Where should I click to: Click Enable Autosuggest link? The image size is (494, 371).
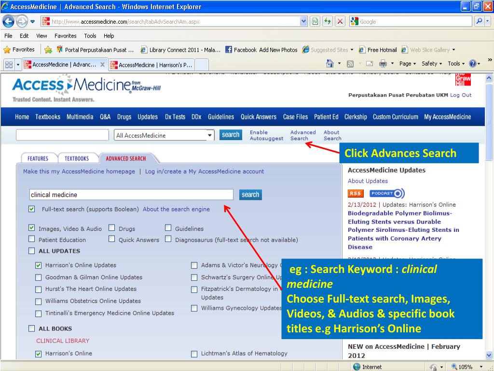266,135
